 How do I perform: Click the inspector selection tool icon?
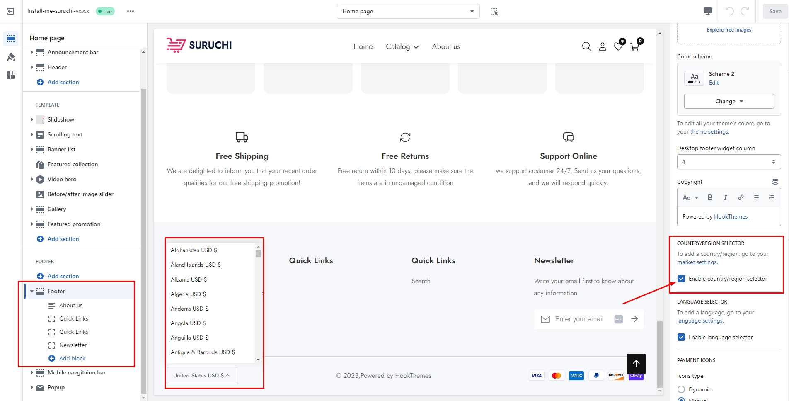[494, 11]
